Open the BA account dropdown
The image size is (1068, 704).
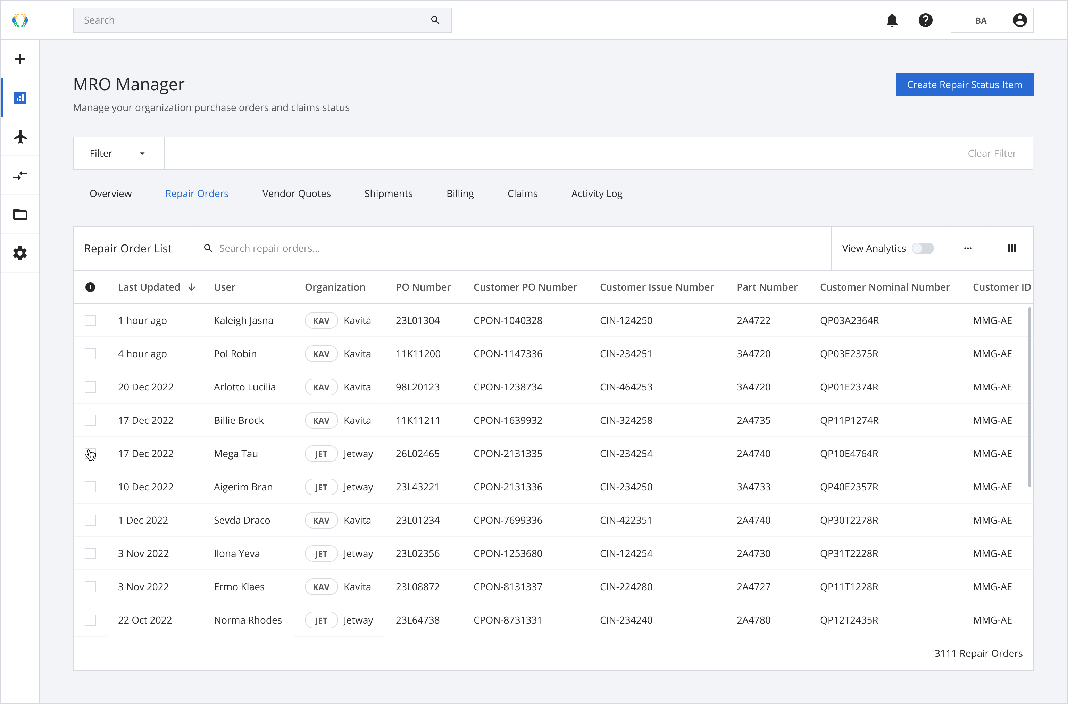pos(992,20)
